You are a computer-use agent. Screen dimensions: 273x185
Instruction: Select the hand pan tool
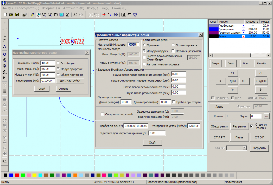(56, 14)
